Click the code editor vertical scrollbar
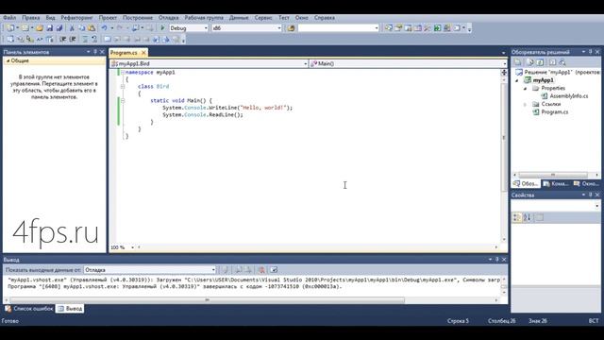Viewport: 604px width, 340px height. [x=504, y=137]
